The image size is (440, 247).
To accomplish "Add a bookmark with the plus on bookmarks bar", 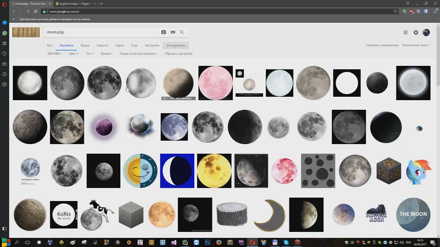I will pos(14,19).
